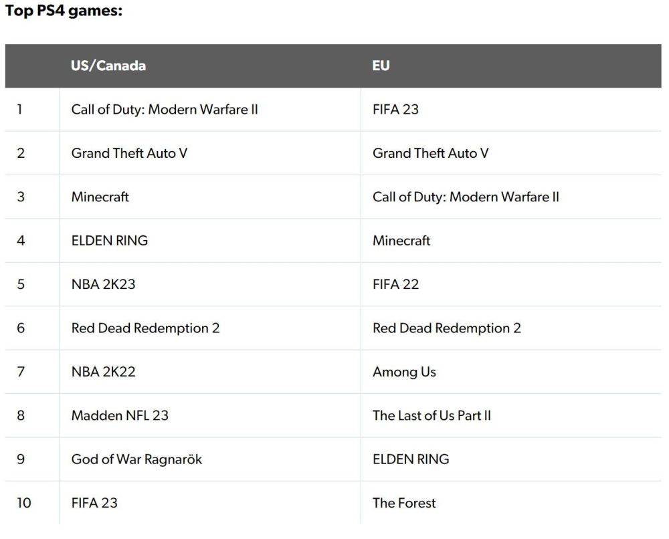Image resolution: width=669 pixels, height=539 pixels.
Task: Select the Among Us entry
Action: pyautogui.click(x=404, y=372)
